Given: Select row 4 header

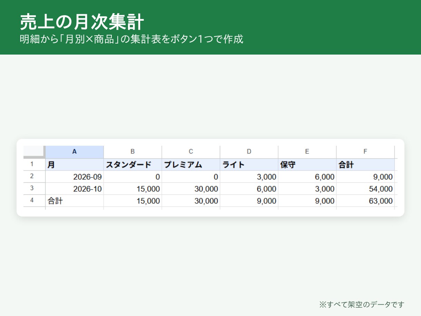Looking at the screenshot, I should 34,201.
